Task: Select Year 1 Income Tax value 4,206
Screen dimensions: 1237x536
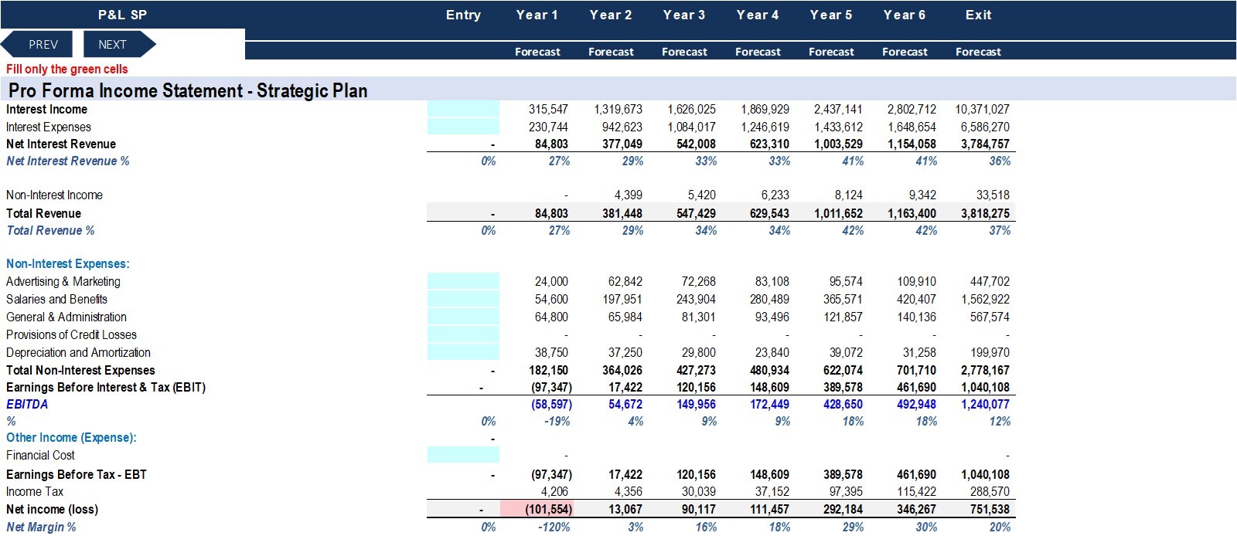Action: coord(554,491)
